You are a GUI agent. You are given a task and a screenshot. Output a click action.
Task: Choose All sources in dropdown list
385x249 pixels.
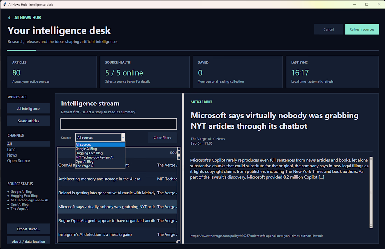click(x=100, y=145)
